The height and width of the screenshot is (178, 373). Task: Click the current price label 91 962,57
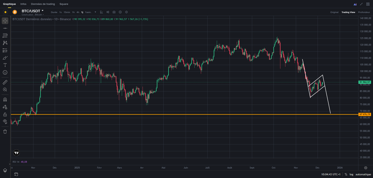(365, 82)
